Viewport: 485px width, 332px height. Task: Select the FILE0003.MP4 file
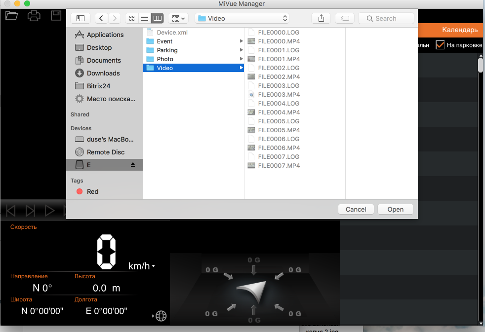(279, 95)
